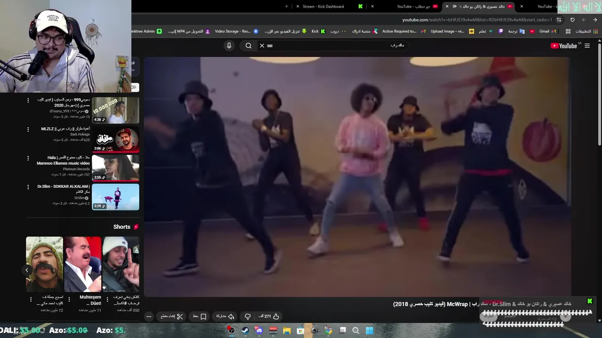Open Voicemeeter from the taskbar
Screen dimensions: 602x338
click(273, 330)
